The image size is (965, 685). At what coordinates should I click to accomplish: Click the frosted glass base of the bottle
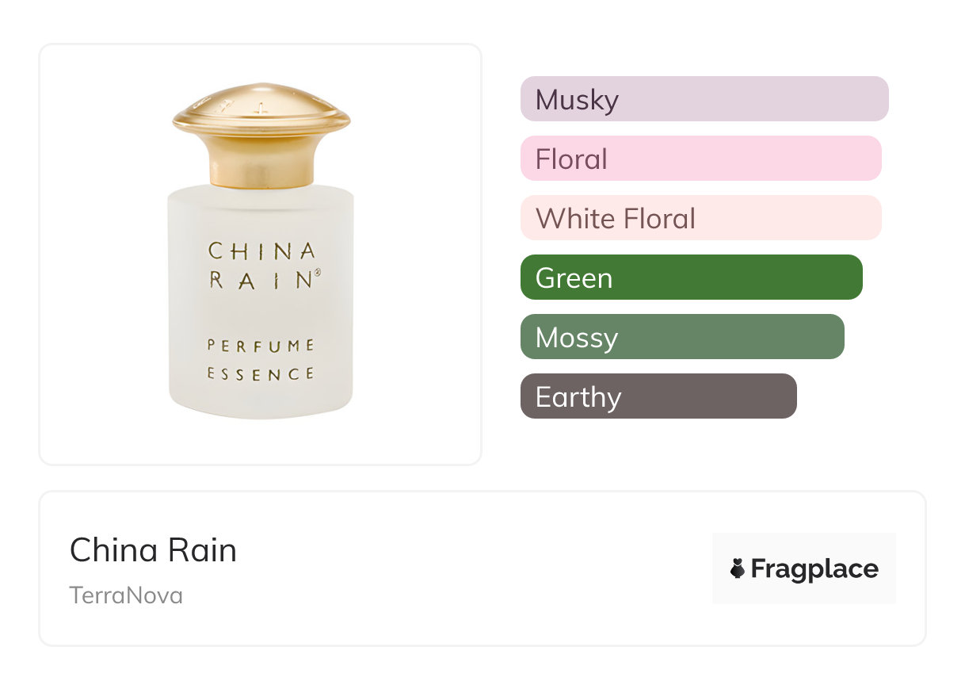pyautogui.click(x=261, y=400)
